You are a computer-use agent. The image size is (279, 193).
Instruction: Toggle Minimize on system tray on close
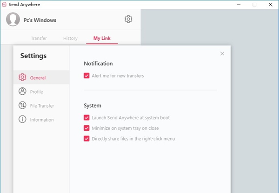[86, 128]
